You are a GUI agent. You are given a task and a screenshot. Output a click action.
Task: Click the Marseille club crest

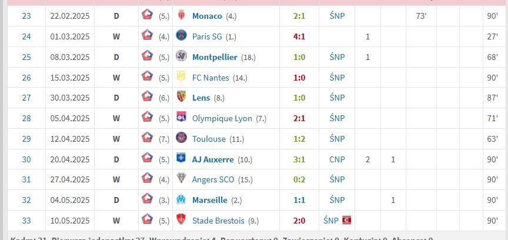[181, 199]
